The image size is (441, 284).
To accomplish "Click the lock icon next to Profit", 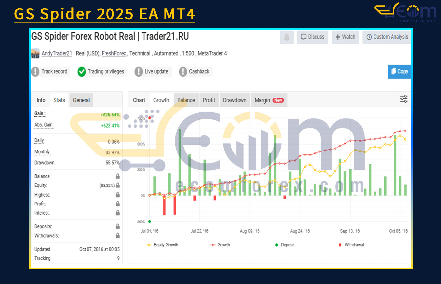I will (x=118, y=204).
